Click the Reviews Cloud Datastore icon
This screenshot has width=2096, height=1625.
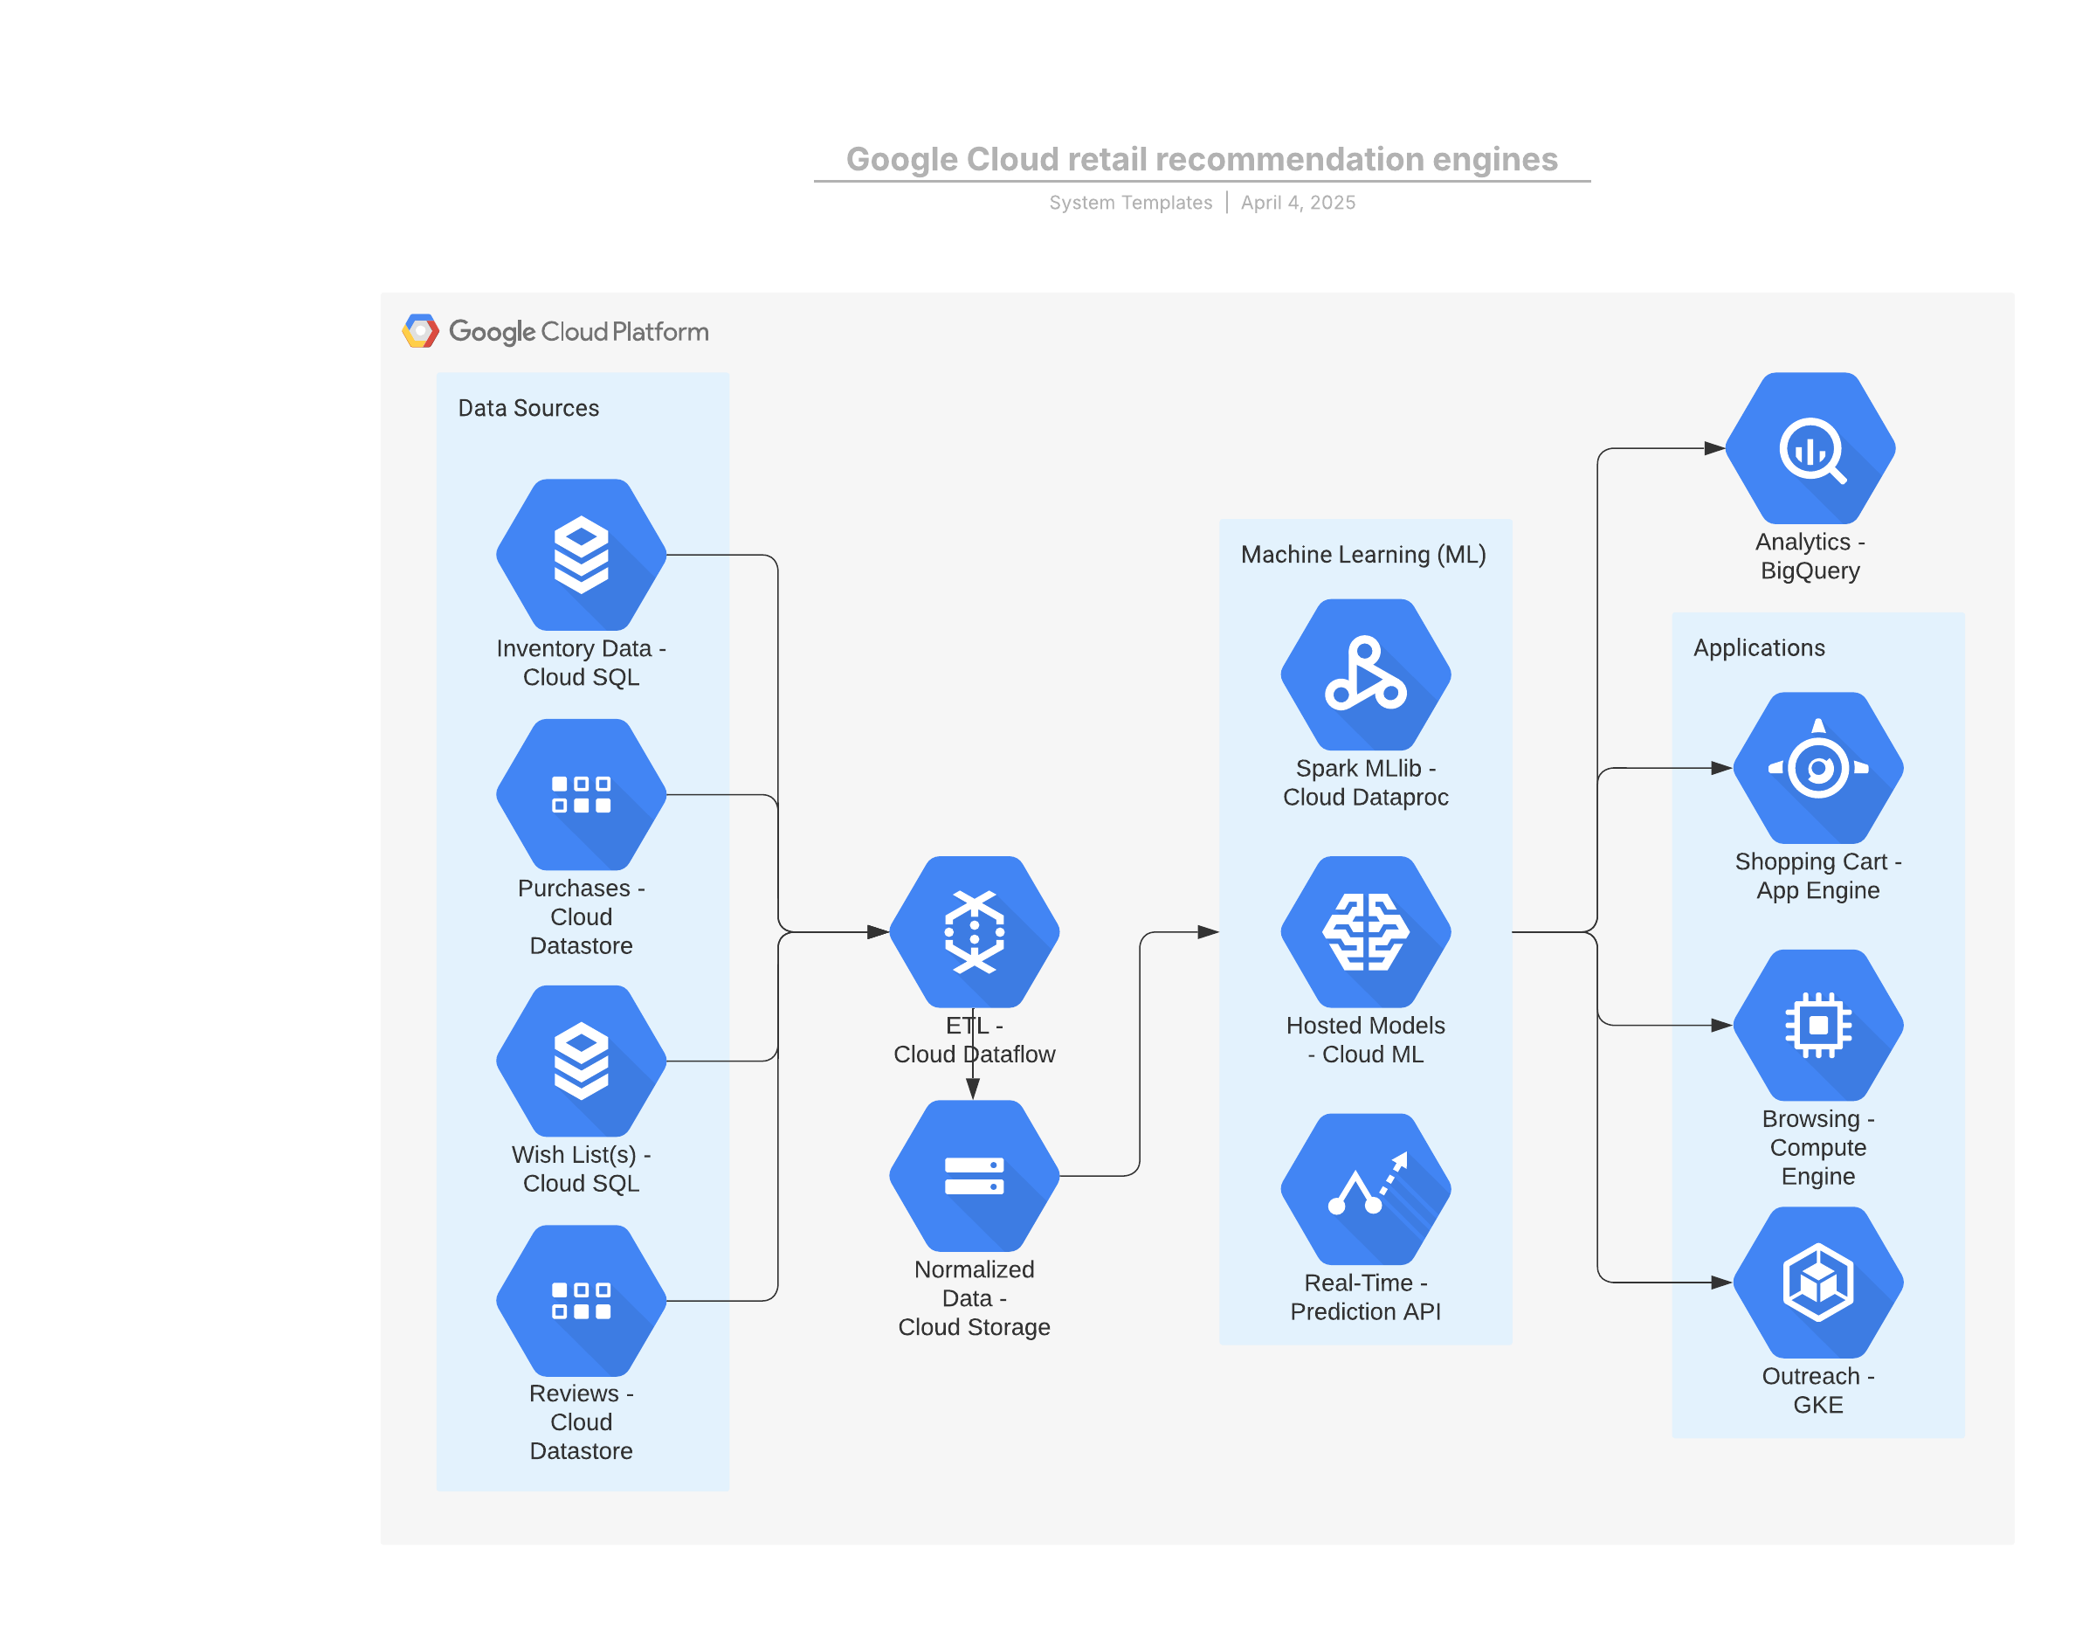pyautogui.click(x=581, y=1301)
